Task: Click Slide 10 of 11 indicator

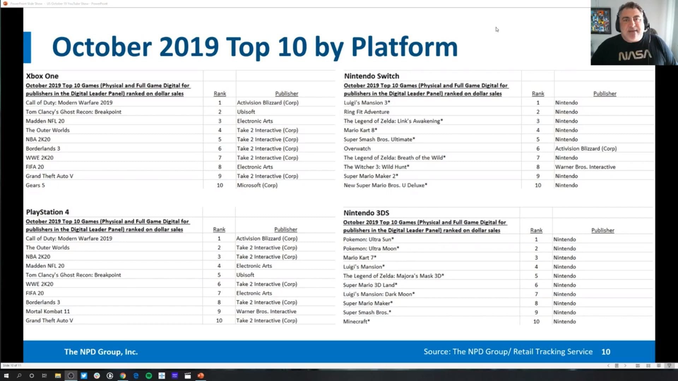Action: click(x=12, y=365)
